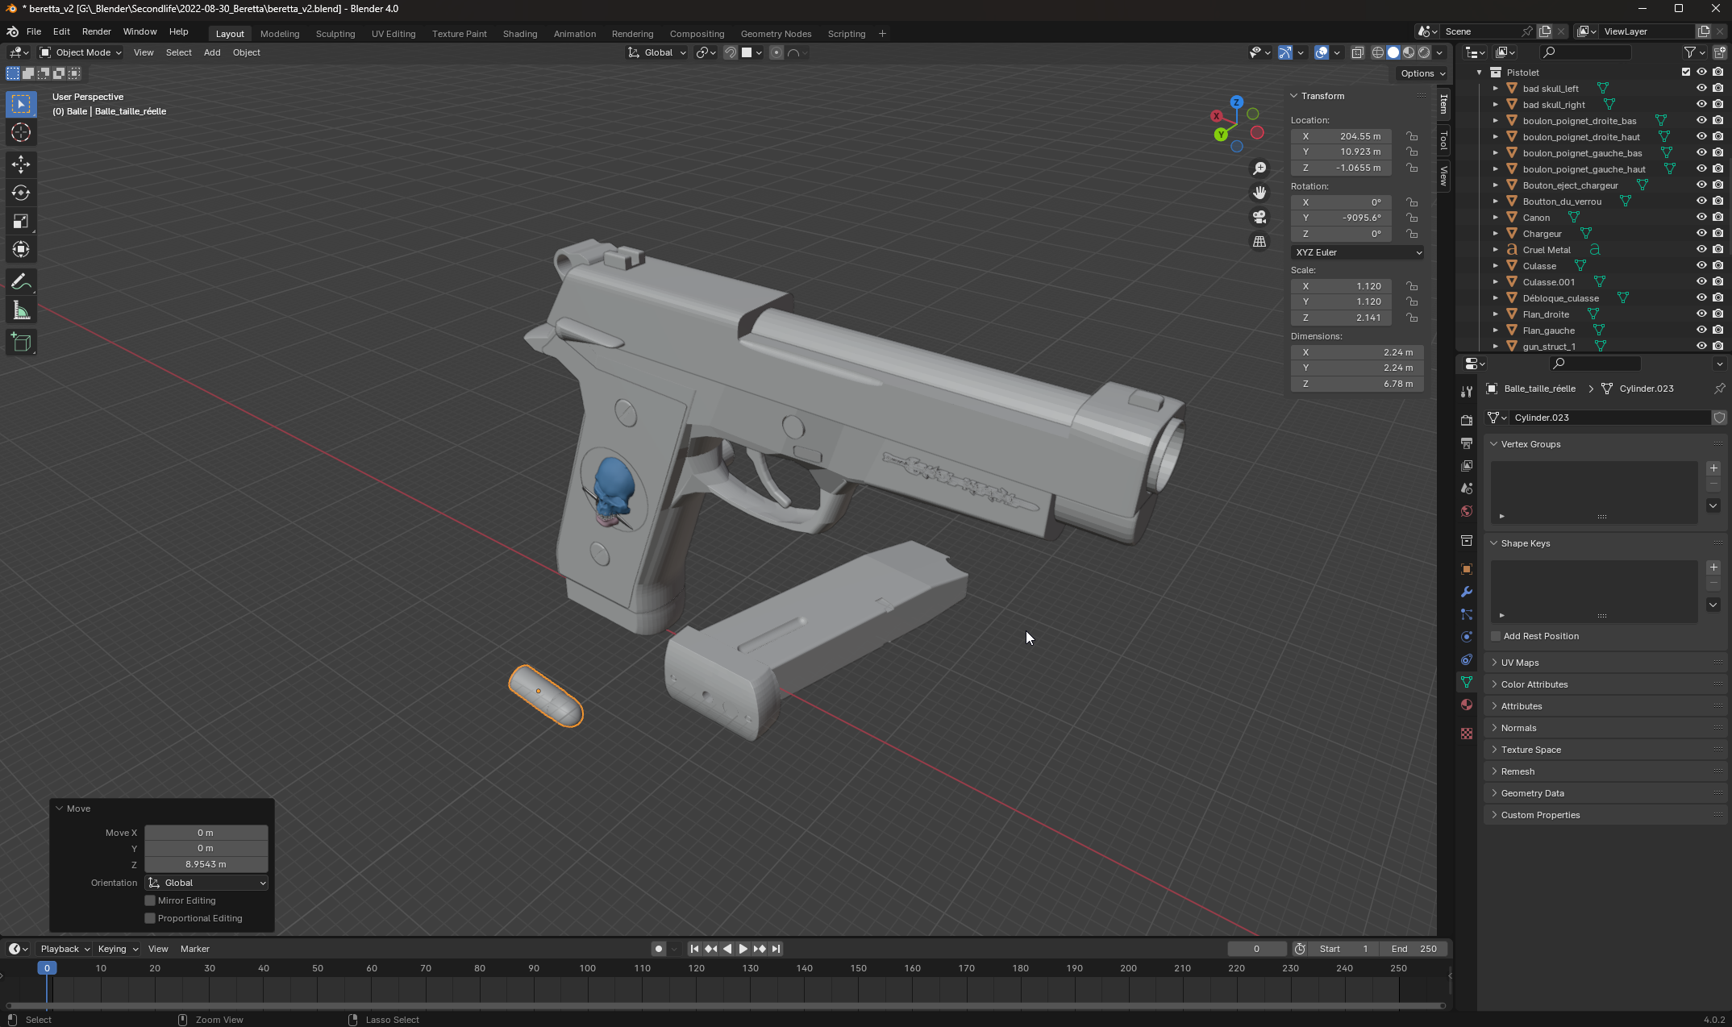Toggle X-ray mode in header
Image resolution: width=1732 pixels, height=1027 pixels.
click(x=1357, y=52)
